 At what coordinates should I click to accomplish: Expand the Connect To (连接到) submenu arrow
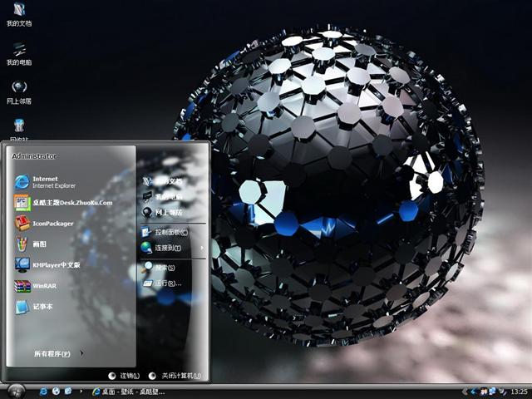point(202,248)
